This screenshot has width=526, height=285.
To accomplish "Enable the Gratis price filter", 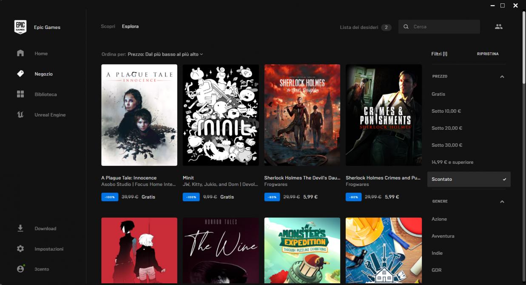I will pos(438,94).
